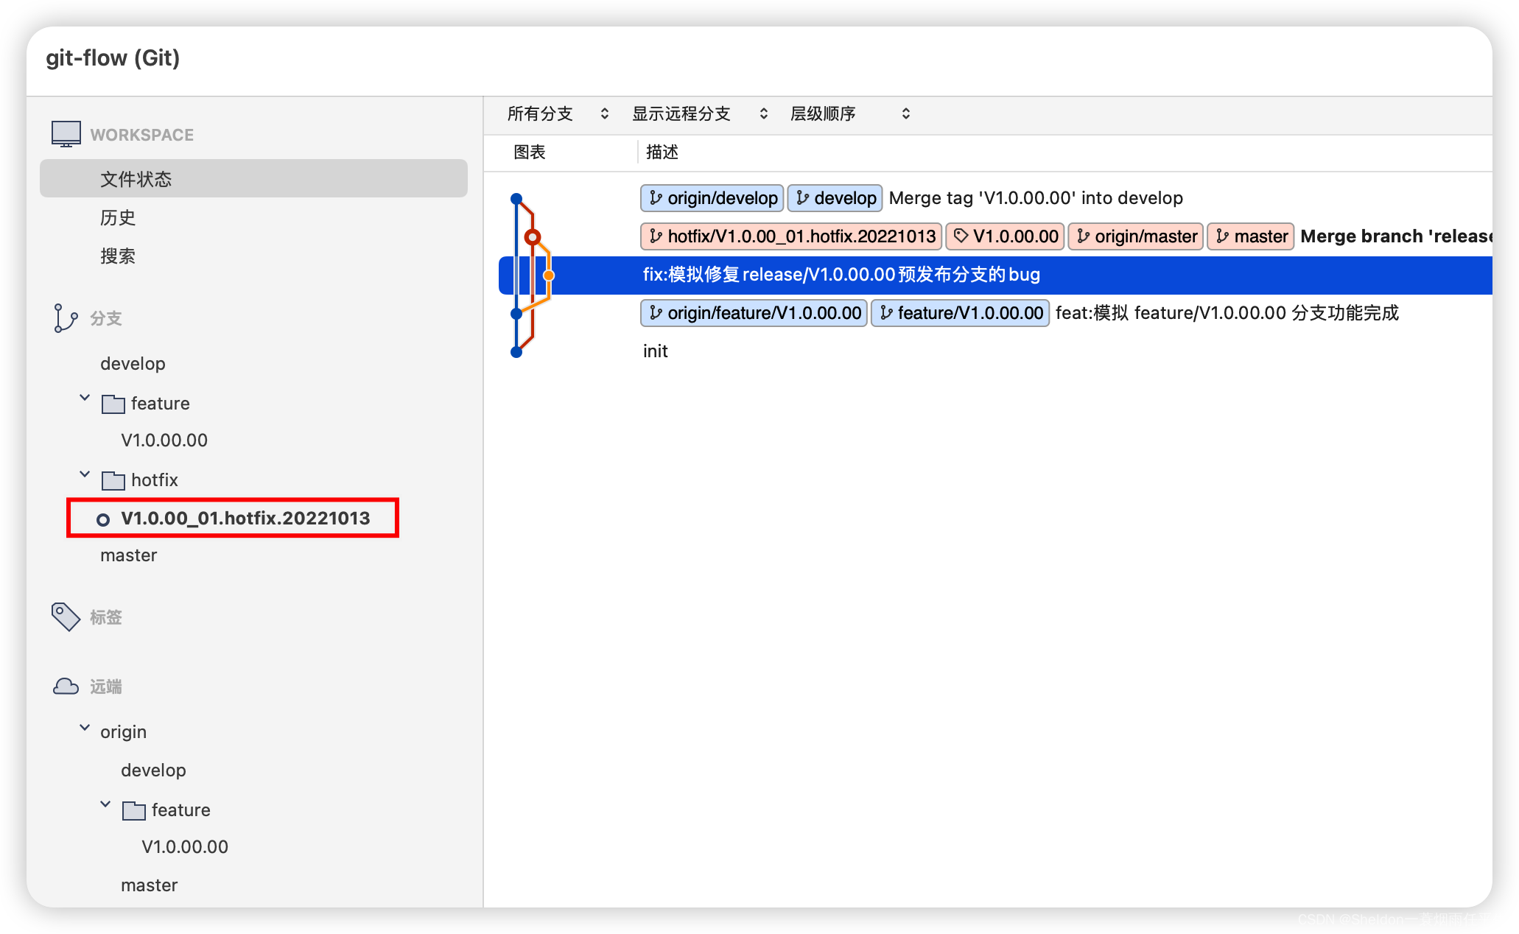Click the origin/feature/V1.0.00.00 branch label
Image resolution: width=1519 pixels, height=934 pixels.
[x=754, y=313]
